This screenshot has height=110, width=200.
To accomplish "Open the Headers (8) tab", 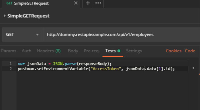I will pos(49,51).
